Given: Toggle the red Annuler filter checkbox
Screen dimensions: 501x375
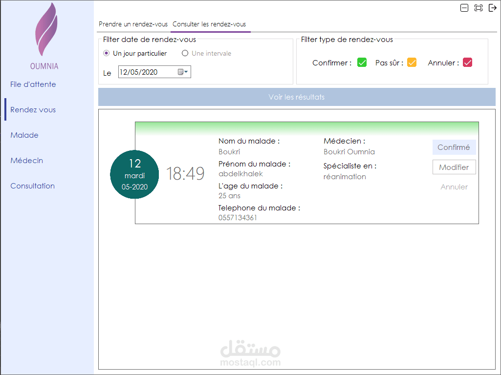Looking at the screenshot, I should [467, 62].
